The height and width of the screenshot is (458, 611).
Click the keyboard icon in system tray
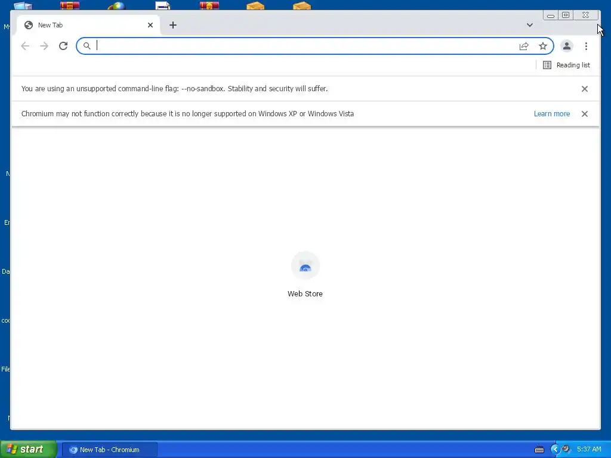click(x=539, y=450)
